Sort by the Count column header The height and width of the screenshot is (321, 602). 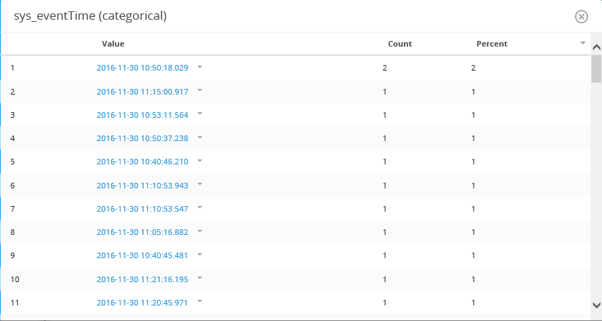click(x=400, y=44)
